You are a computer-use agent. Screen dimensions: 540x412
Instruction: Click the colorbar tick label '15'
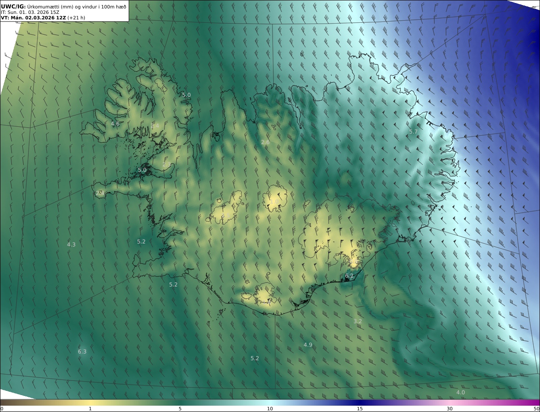360,409
